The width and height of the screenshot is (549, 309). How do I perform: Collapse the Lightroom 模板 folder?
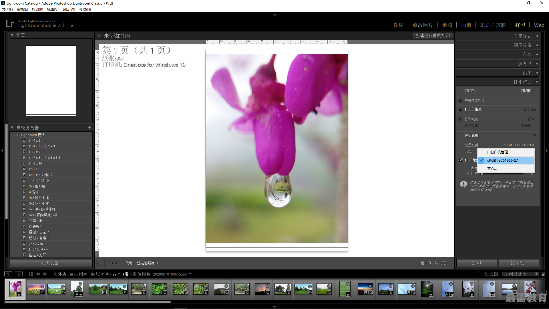tap(18, 135)
